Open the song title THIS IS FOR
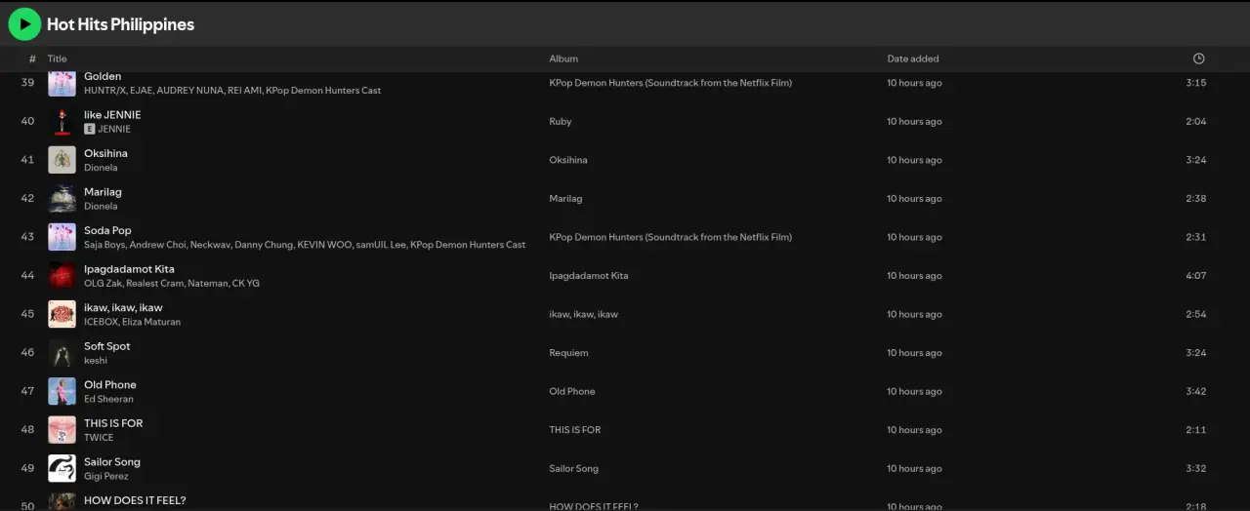 tap(113, 423)
